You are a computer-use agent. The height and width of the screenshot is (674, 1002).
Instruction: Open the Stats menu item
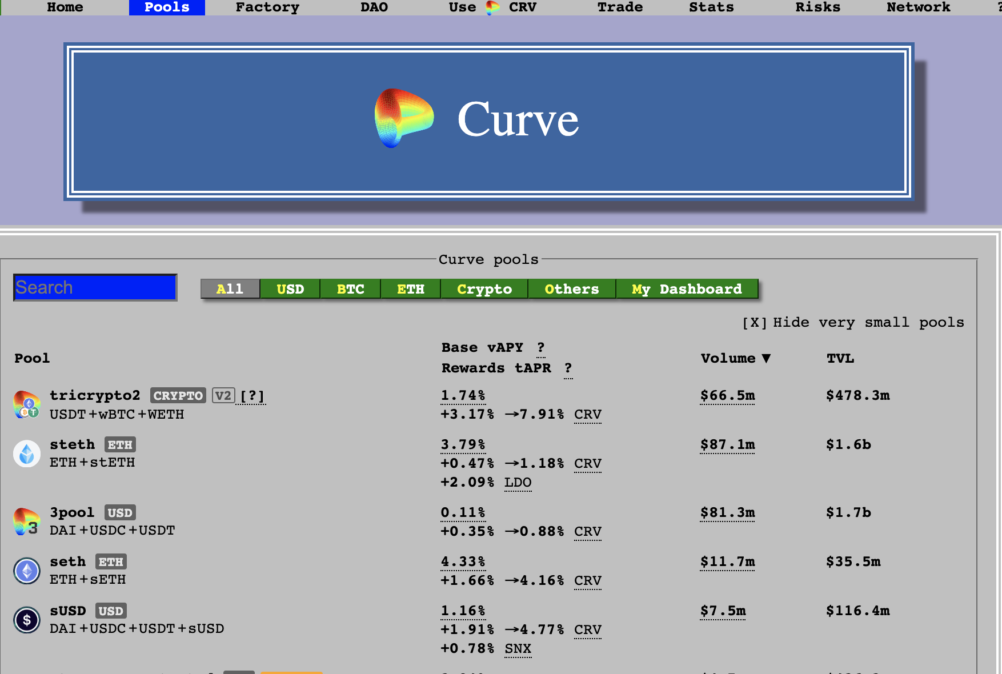[x=711, y=7]
